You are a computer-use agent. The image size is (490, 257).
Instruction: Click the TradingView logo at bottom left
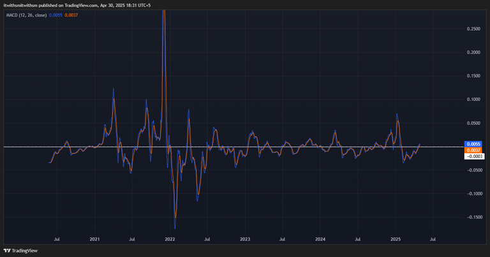[20, 251]
